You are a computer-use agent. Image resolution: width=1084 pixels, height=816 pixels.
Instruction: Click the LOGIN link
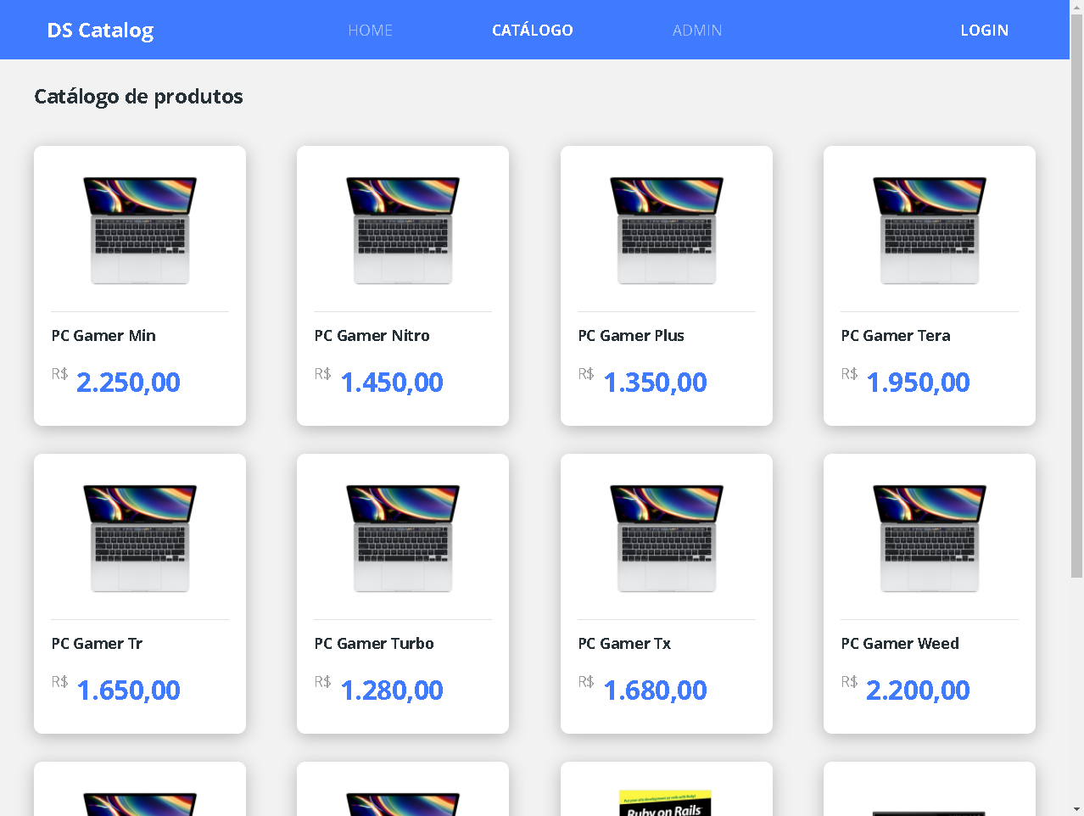tap(984, 30)
